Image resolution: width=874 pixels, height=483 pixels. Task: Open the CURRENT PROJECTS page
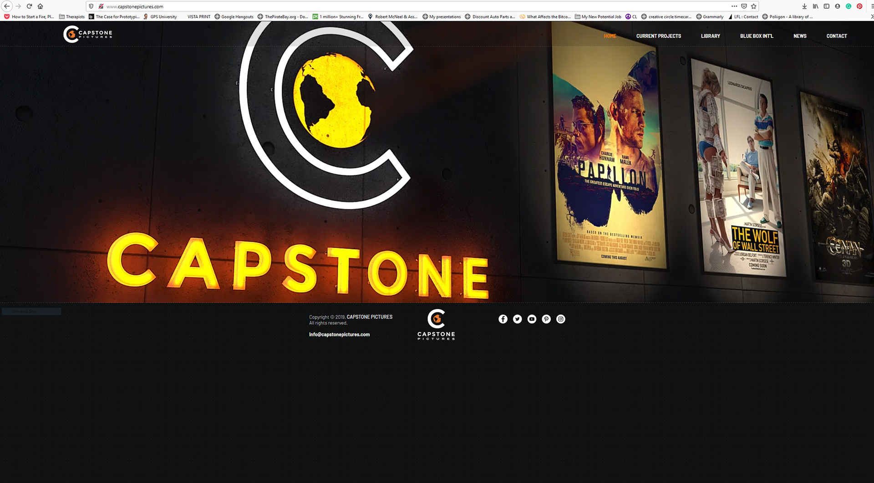[659, 36]
